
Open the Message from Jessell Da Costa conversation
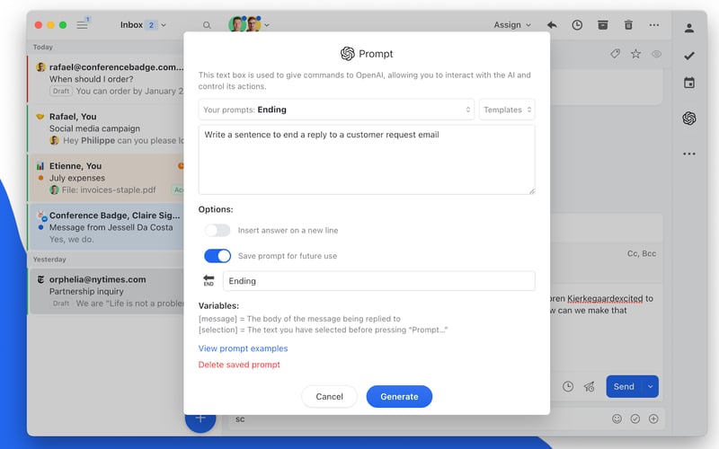106,227
